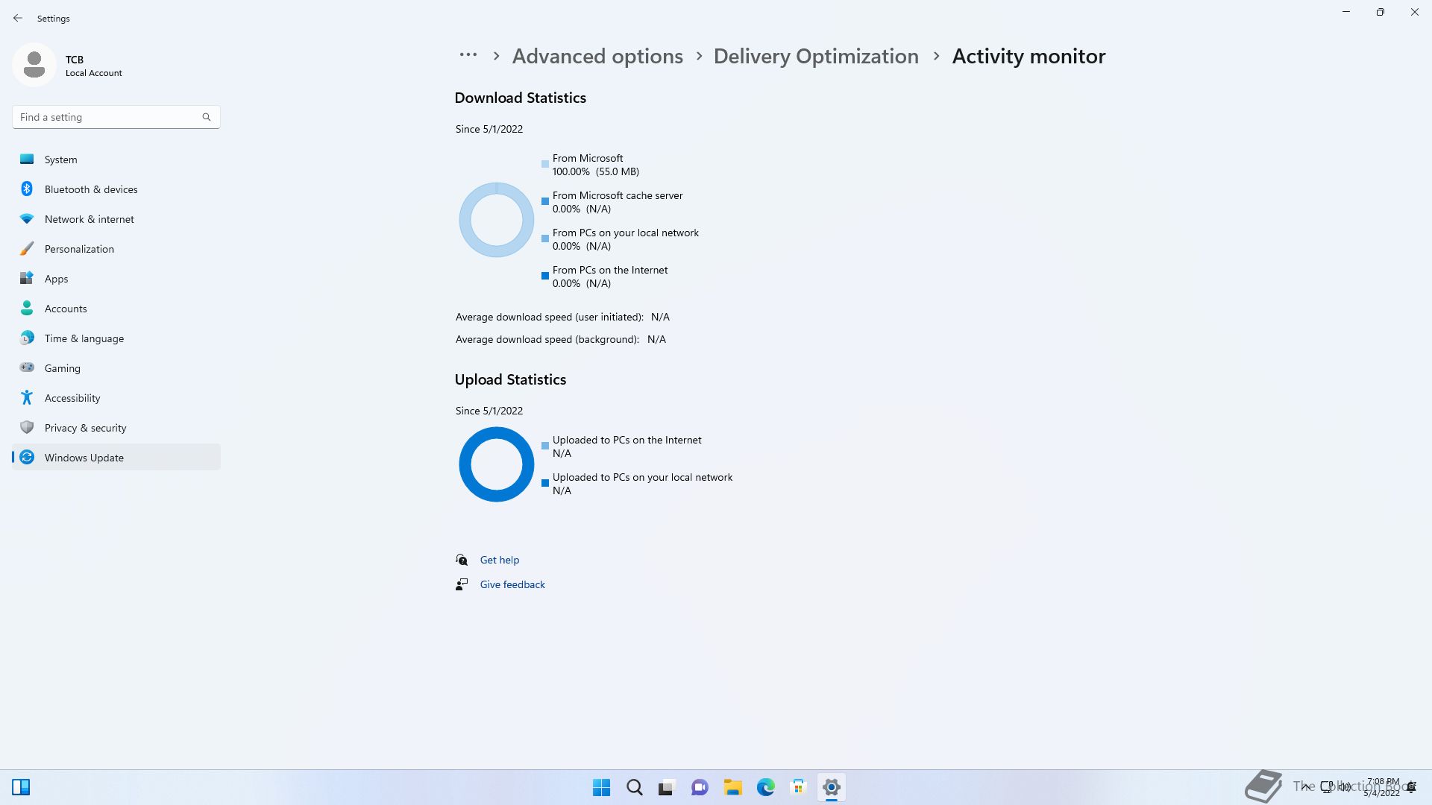Open the clock showing 7:08 PM
This screenshot has width=1432, height=805.
click(x=1382, y=787)
